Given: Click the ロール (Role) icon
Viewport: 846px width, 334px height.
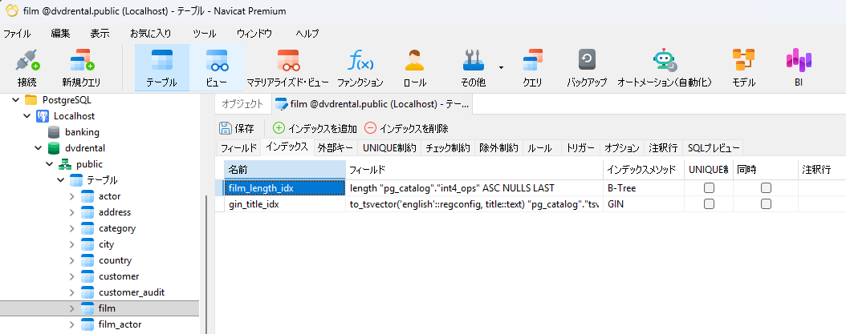Looking at the screenshot, I should (x=414, y=60).
